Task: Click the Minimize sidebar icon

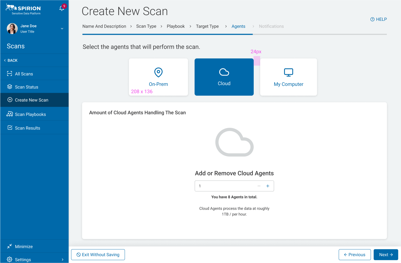Action: (10, 246)
